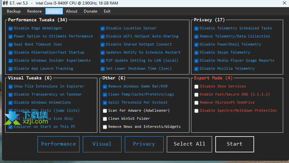Enable Remove News and Interests/Widgets
The image size is (289, 163).
pyautogui.click(x=105, y=127)
